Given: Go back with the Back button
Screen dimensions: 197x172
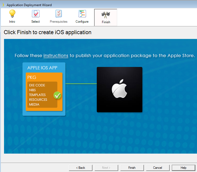Looking at the screenshot, I should click(81, 168).
